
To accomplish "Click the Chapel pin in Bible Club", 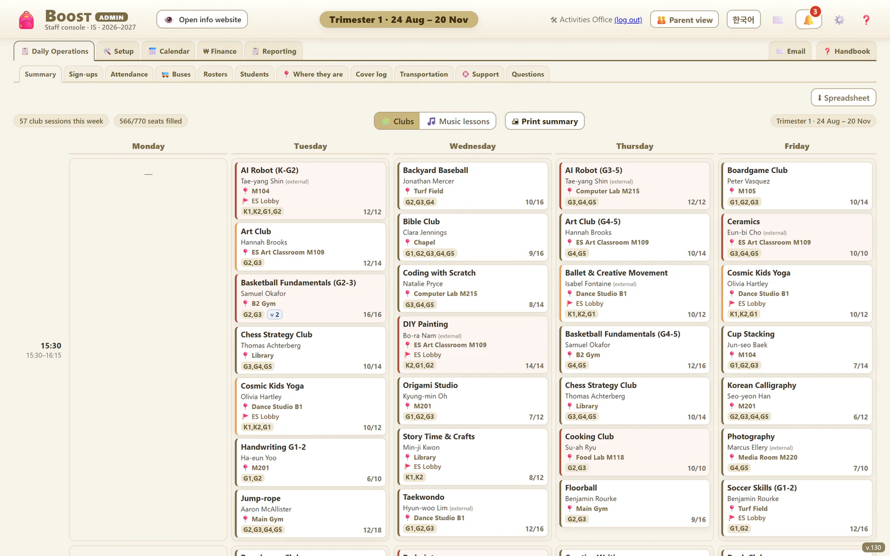I will coord(407,242).
